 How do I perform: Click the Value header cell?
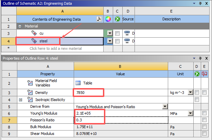tap(121, 74)
